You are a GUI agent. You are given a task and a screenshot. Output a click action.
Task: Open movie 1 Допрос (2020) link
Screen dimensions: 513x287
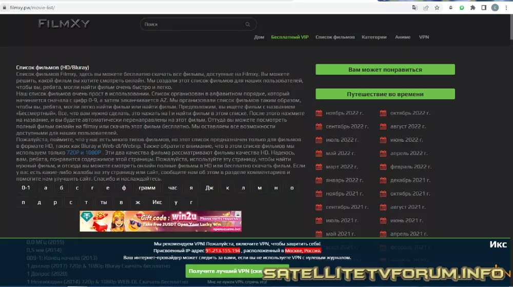pos(47,274)
